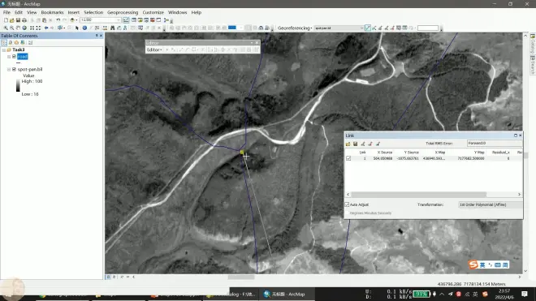This screenshot has height=301, width=536.
Task: Open the map scale dropdown
Action: [x=119, y=20]
